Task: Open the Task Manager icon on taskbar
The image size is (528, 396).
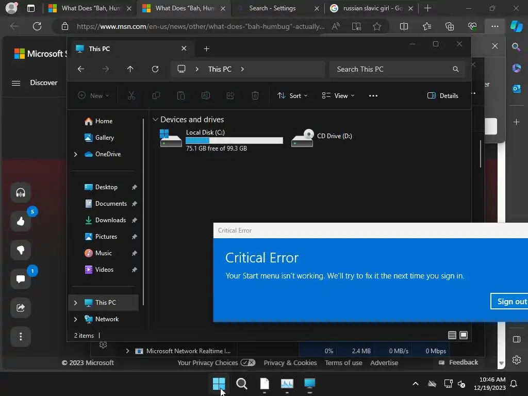Action: pos(287,384)
